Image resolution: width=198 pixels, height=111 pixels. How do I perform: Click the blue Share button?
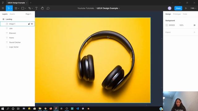(x=178, y=8)
